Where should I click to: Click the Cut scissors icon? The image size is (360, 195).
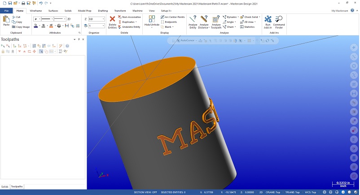coord(13,17)
